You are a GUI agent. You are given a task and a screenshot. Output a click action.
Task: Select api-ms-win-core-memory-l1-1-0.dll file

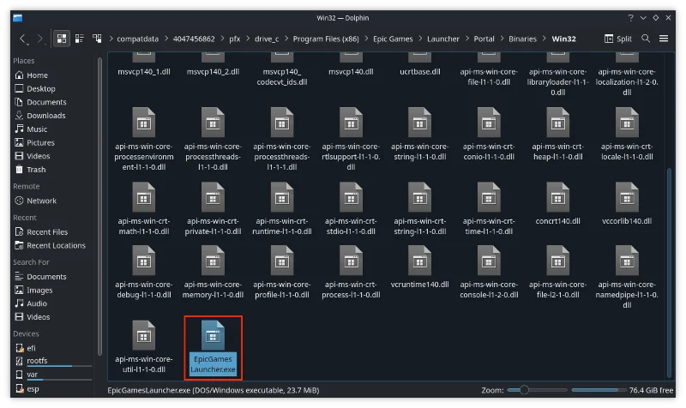tap(213, 273)
